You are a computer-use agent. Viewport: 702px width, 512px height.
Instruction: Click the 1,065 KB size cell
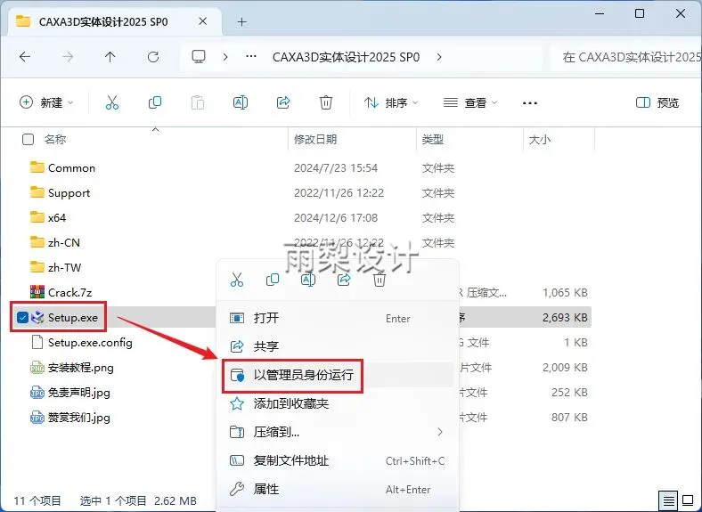pyautogui.click(x=565, y=293)
